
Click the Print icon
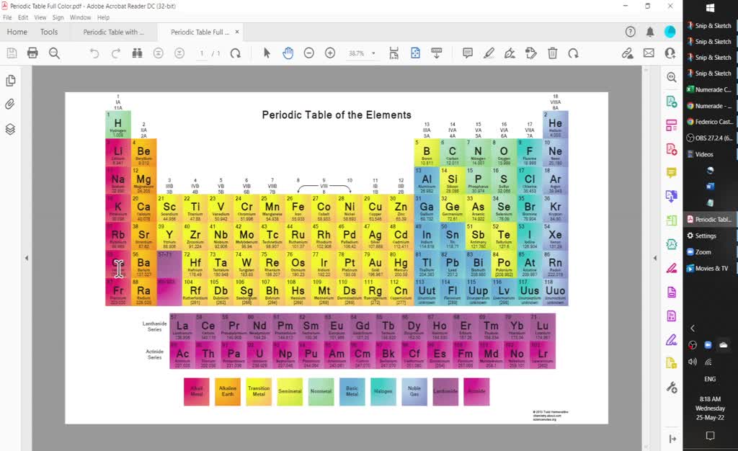[32, 53]
